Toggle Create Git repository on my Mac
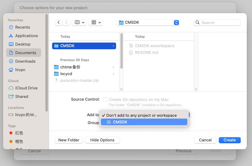Image resolution: width=252 pixels, height=166 pixels. click(x=105, y=99)
